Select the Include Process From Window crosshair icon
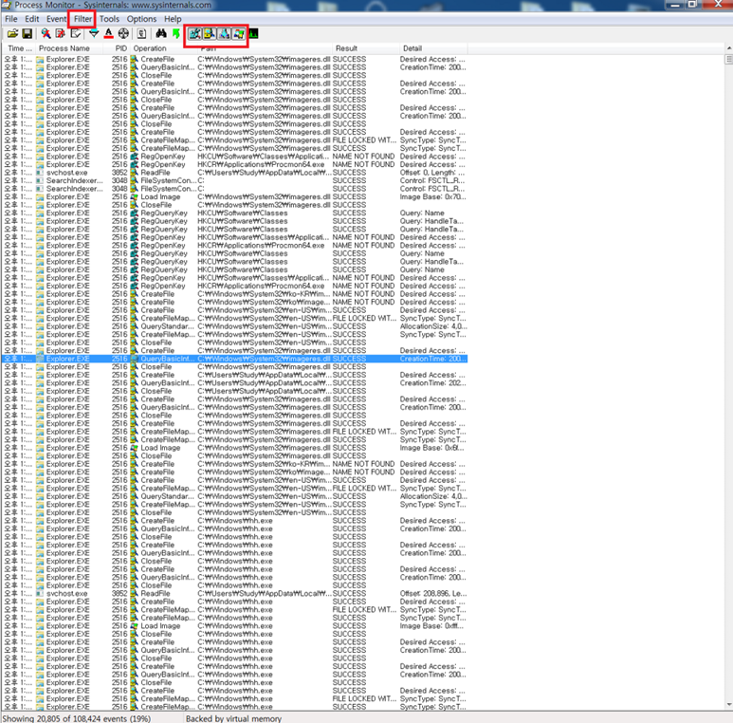Screen dimensions: 733x723 pyautogui.click(x=123, y=33)
